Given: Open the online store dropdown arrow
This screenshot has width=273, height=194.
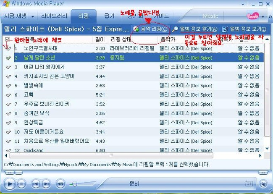Looking at the screenshot, I should pyautogui.click(x=263, y=17).
